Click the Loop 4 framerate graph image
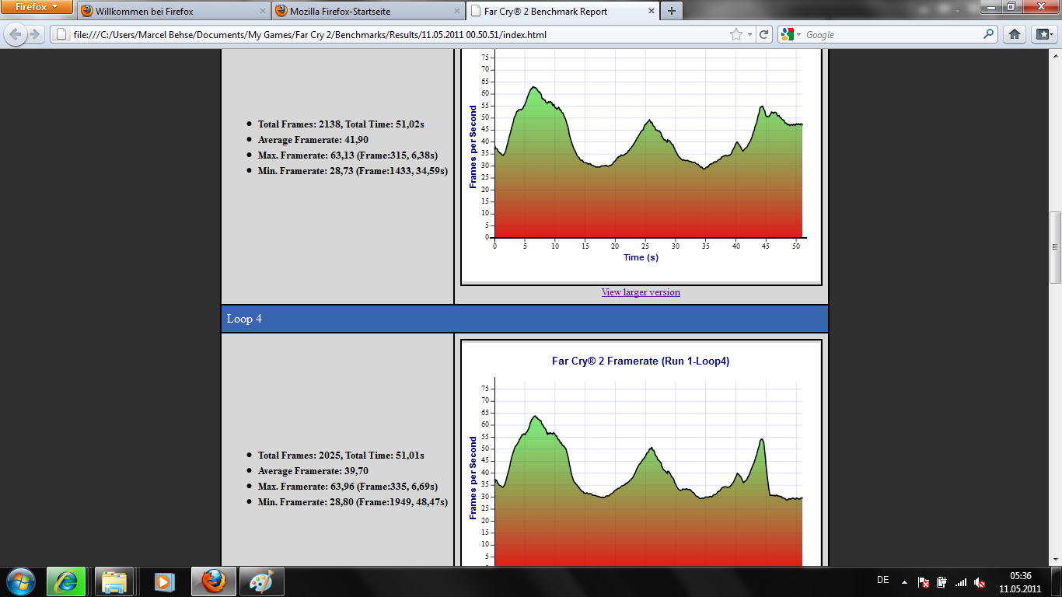1062x597 pixels. pyautogui.click(x=641, y=455)
